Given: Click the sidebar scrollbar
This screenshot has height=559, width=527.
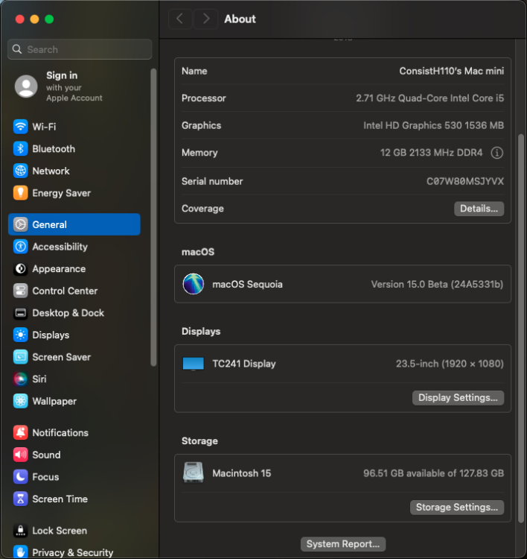Looking at the screenshot, I should click(153, 218).
